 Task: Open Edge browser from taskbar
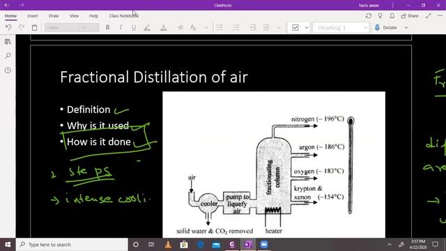[200, 245]
